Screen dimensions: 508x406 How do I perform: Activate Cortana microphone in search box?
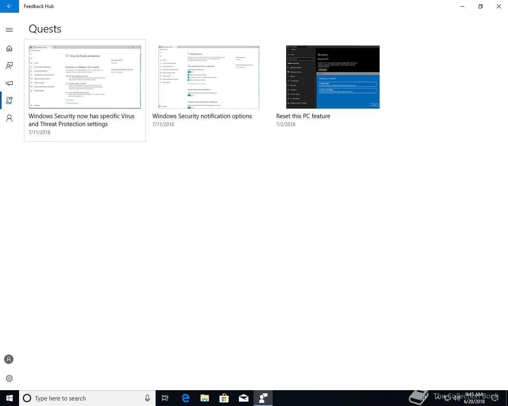147,398
